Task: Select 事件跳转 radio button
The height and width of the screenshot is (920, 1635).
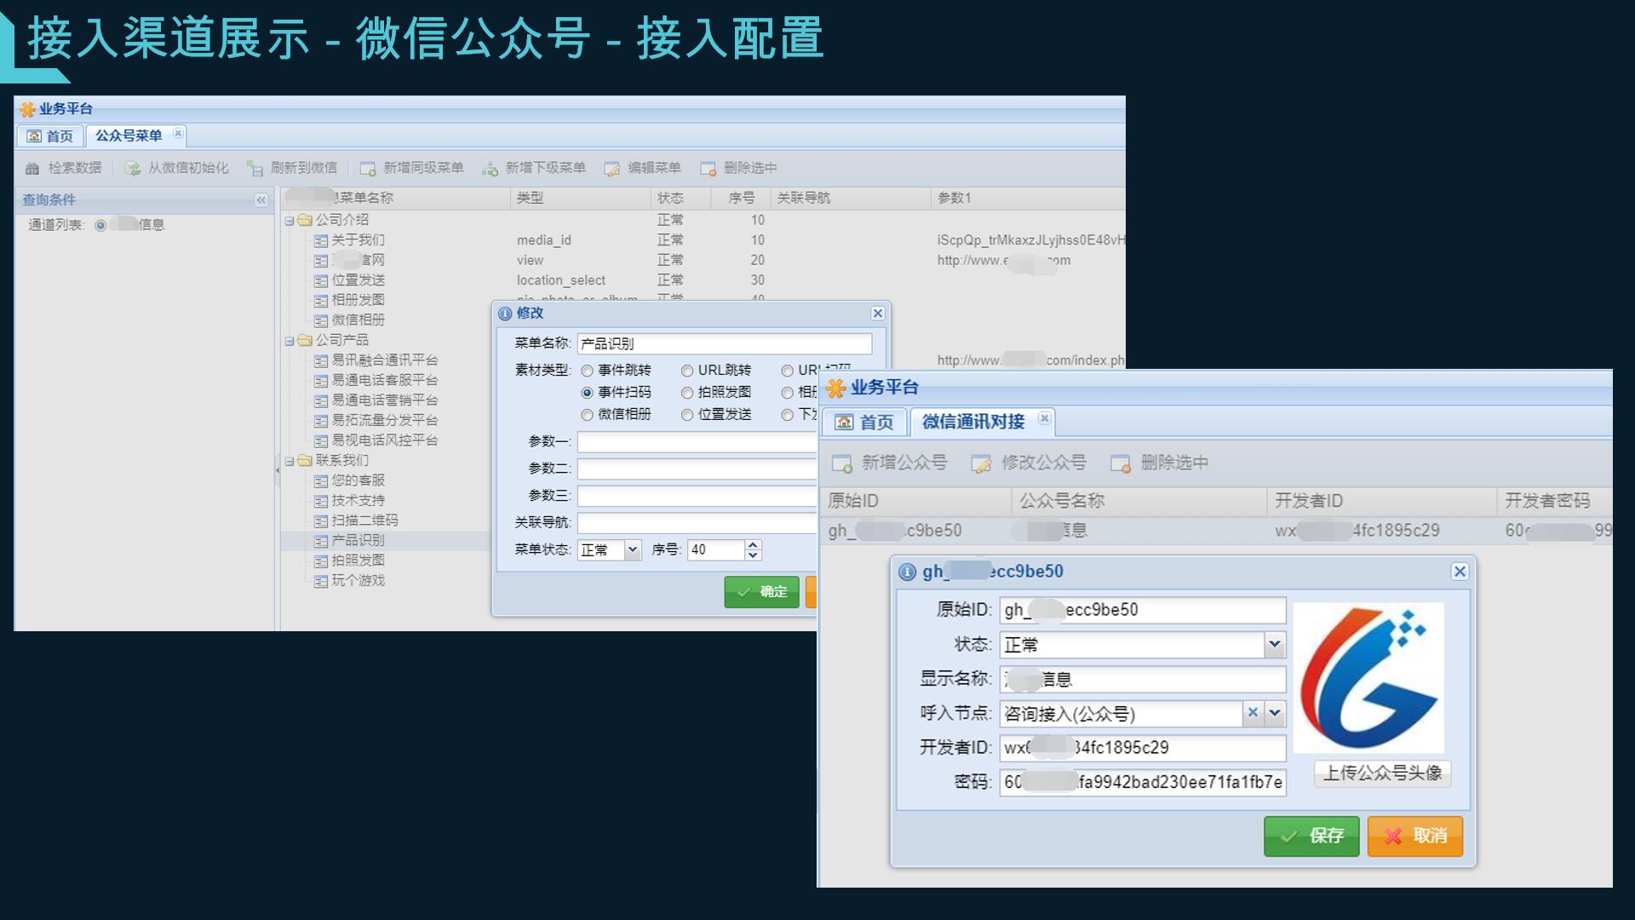Action: (x=587, y=371)
